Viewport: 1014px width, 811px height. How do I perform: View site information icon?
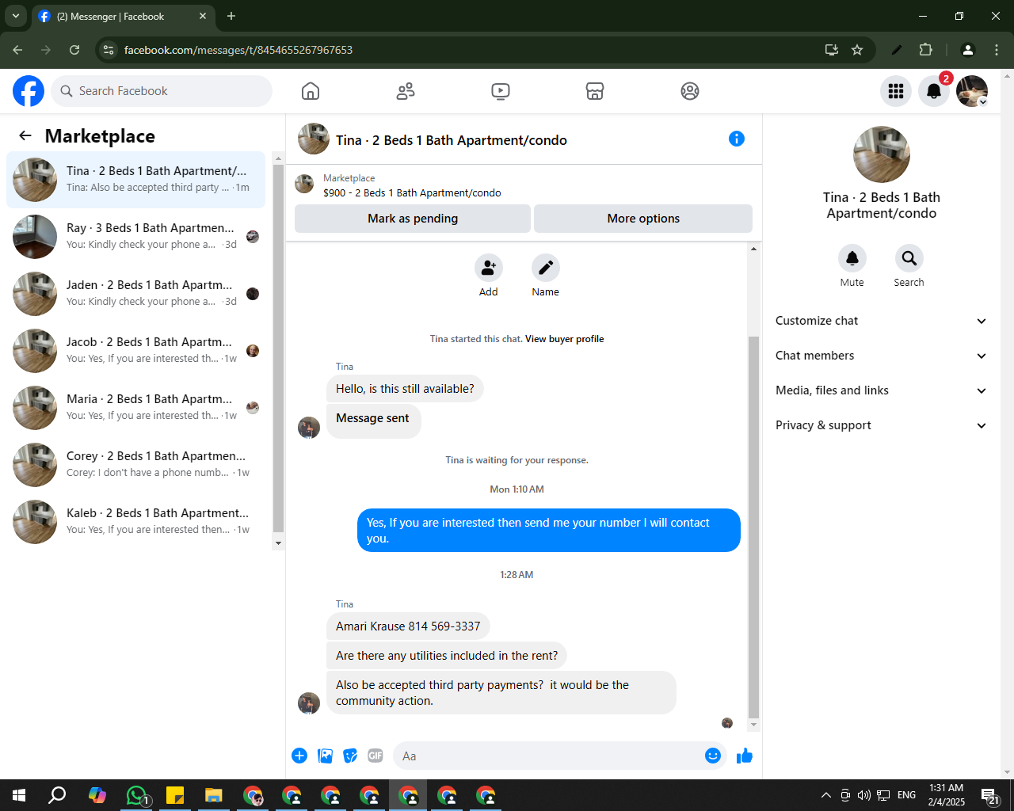pyautogui.click(x=109, y=50)
